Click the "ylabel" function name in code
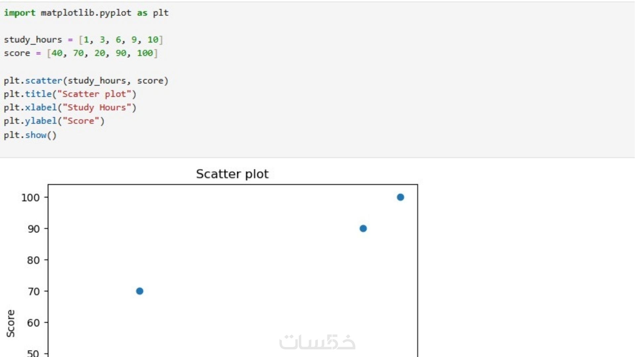 [41, 121]
